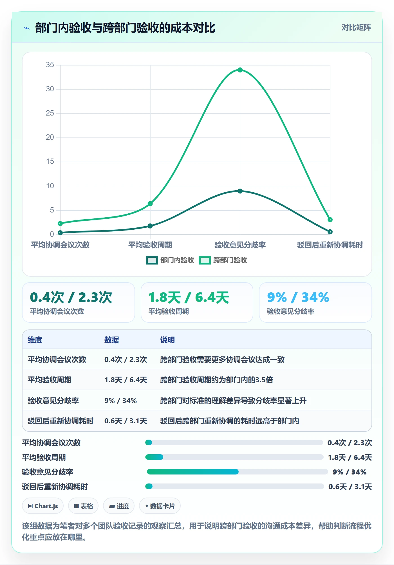The image size is (394, 565).
Task: Click the 数据 column header
Action: tap(112, 340)
